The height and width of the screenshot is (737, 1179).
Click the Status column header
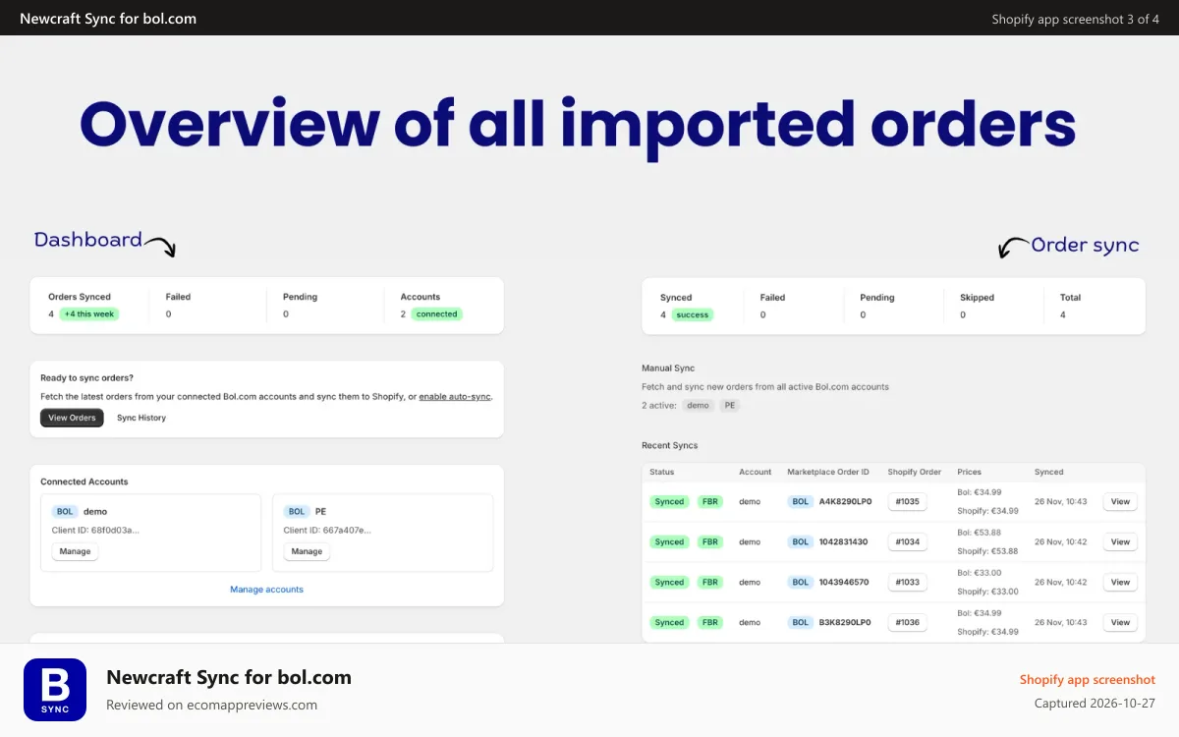pyautogui.click(x=661, y=472)
